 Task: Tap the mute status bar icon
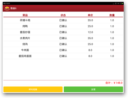[116, 3]
